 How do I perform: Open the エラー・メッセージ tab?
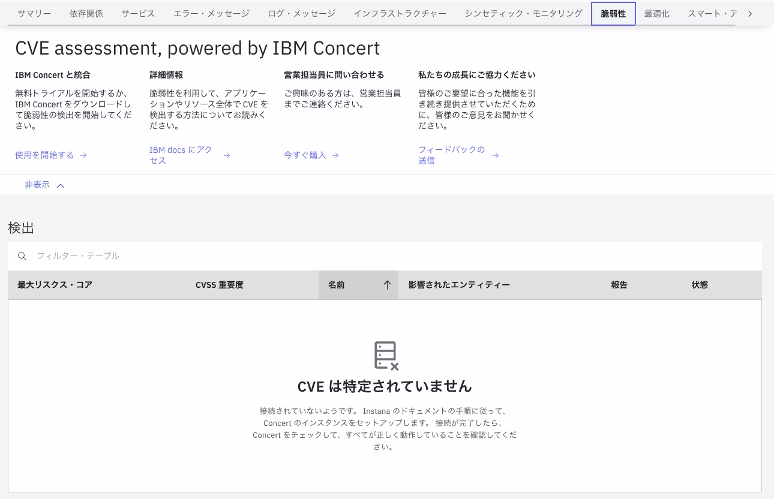[x=203, y=13]
